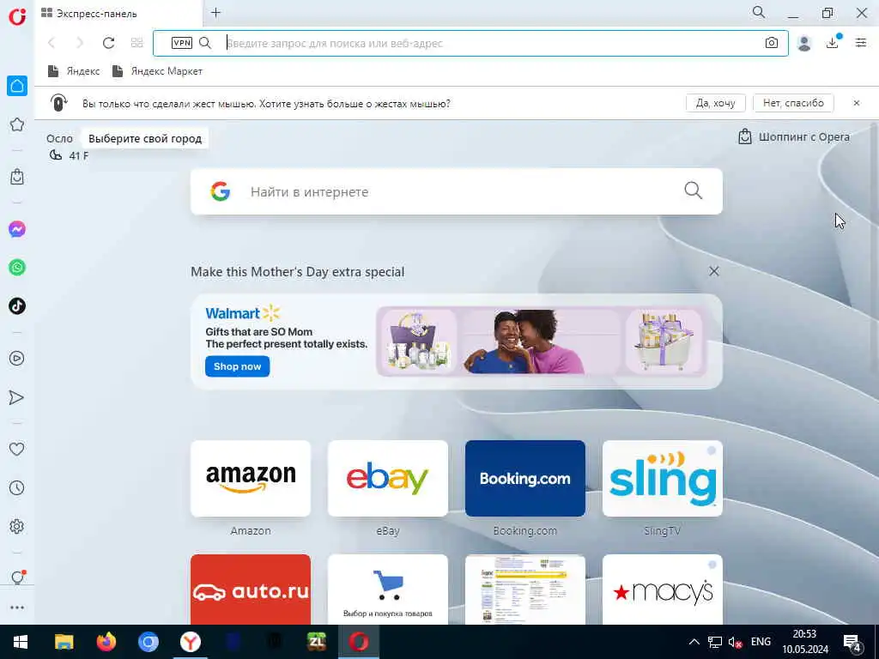Image resolution: width=879 pixels, height=659 pixels.
Task: Open the eBay speed dial tile
Action: tap(388, 479)
